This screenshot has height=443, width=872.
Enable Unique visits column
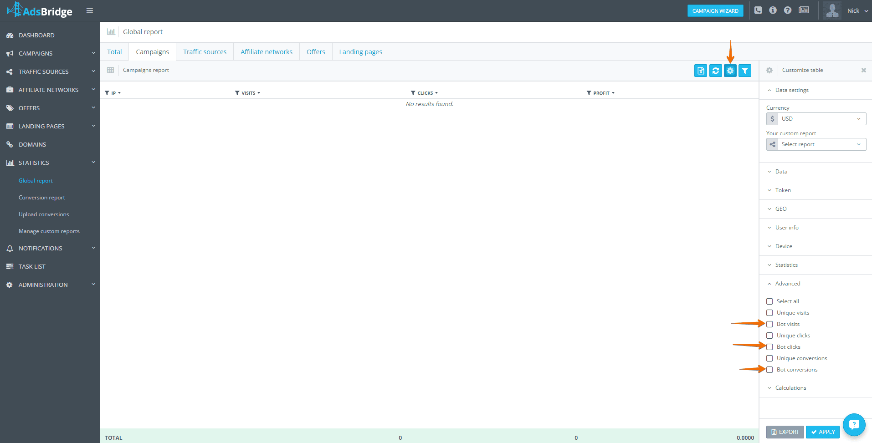click(769, 313)
